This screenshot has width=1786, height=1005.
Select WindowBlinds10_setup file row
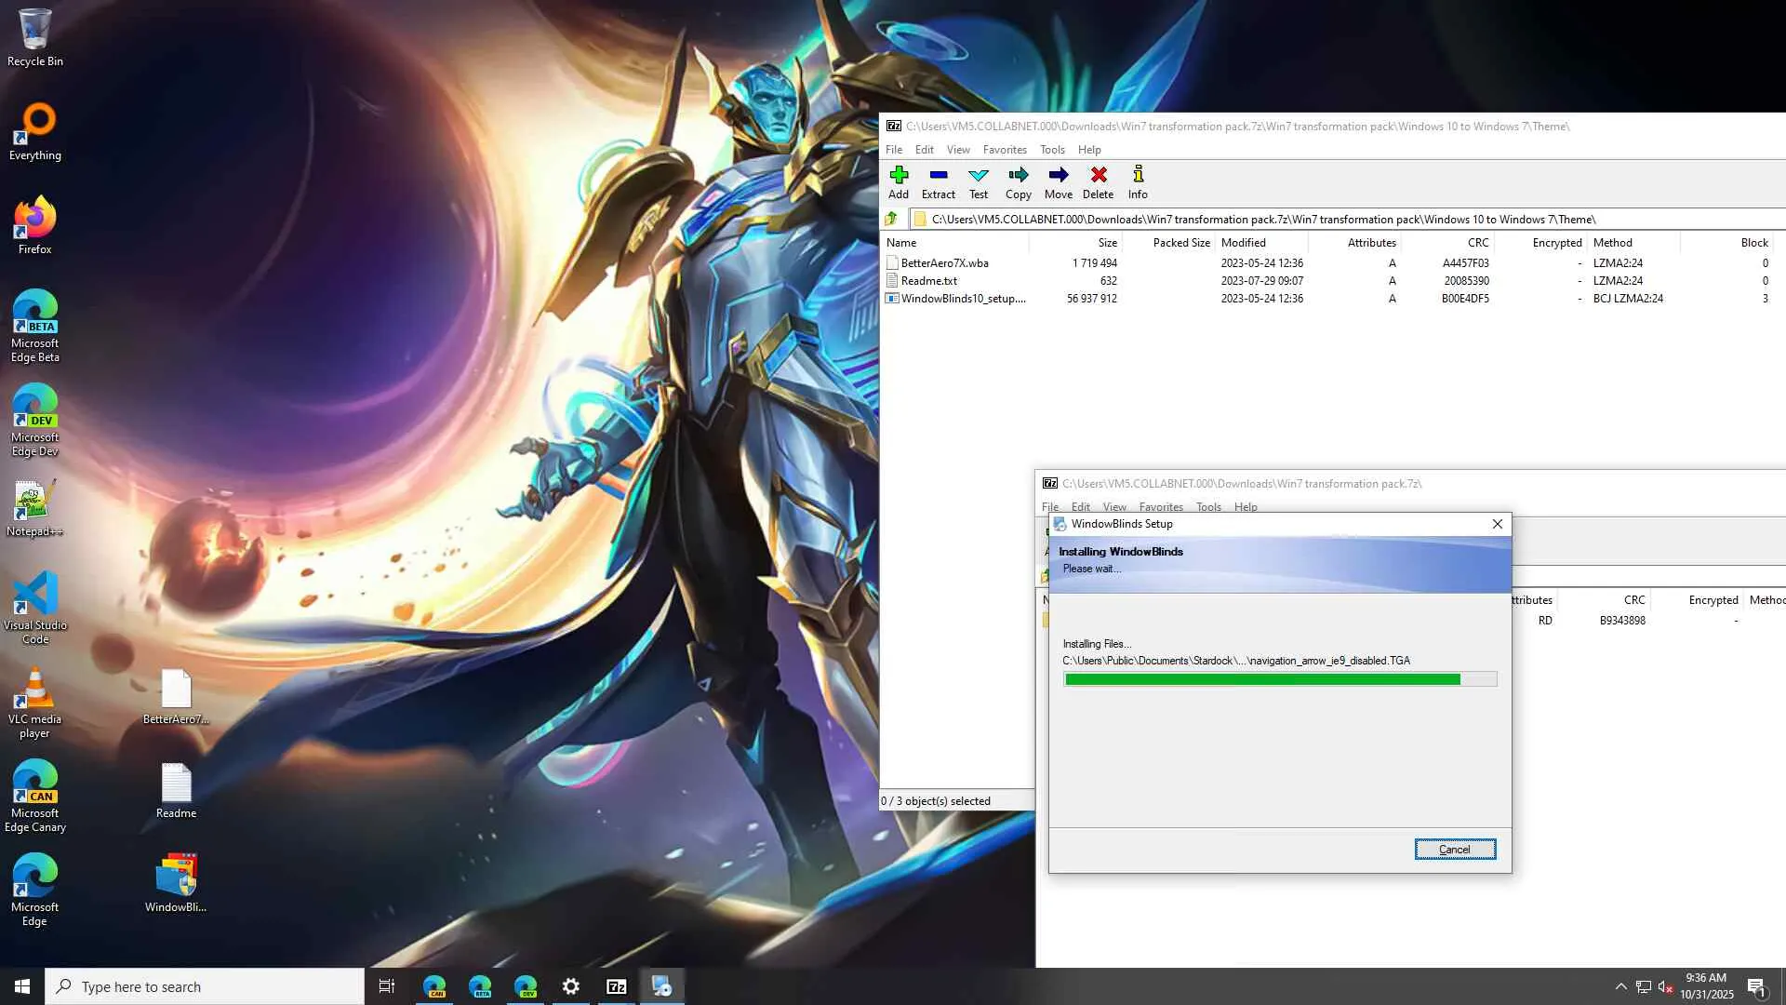[963, 299]
